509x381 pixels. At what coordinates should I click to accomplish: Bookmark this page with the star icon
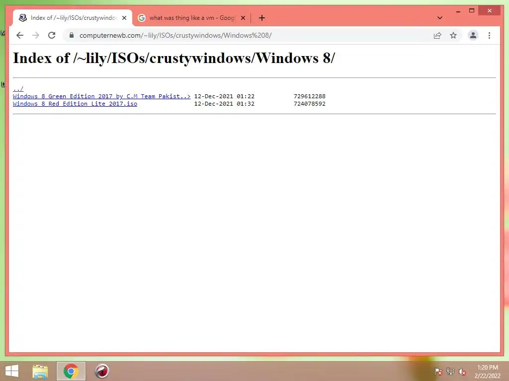453,35
